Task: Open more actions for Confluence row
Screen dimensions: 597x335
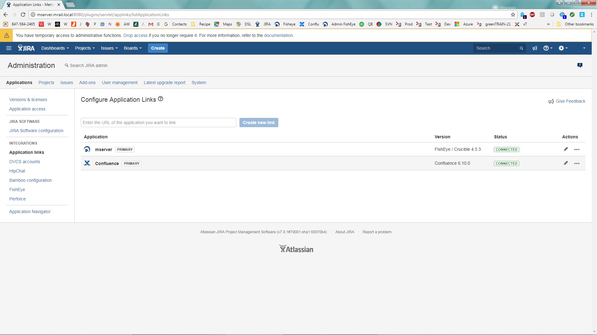Action: coord(577,163)
